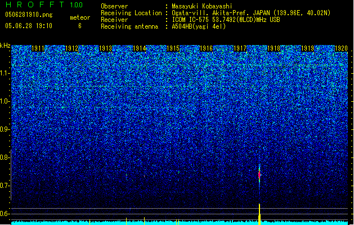Click the 1914 time marker
The height and width of the screenshot is (225, 354).
tap(140, 48)
